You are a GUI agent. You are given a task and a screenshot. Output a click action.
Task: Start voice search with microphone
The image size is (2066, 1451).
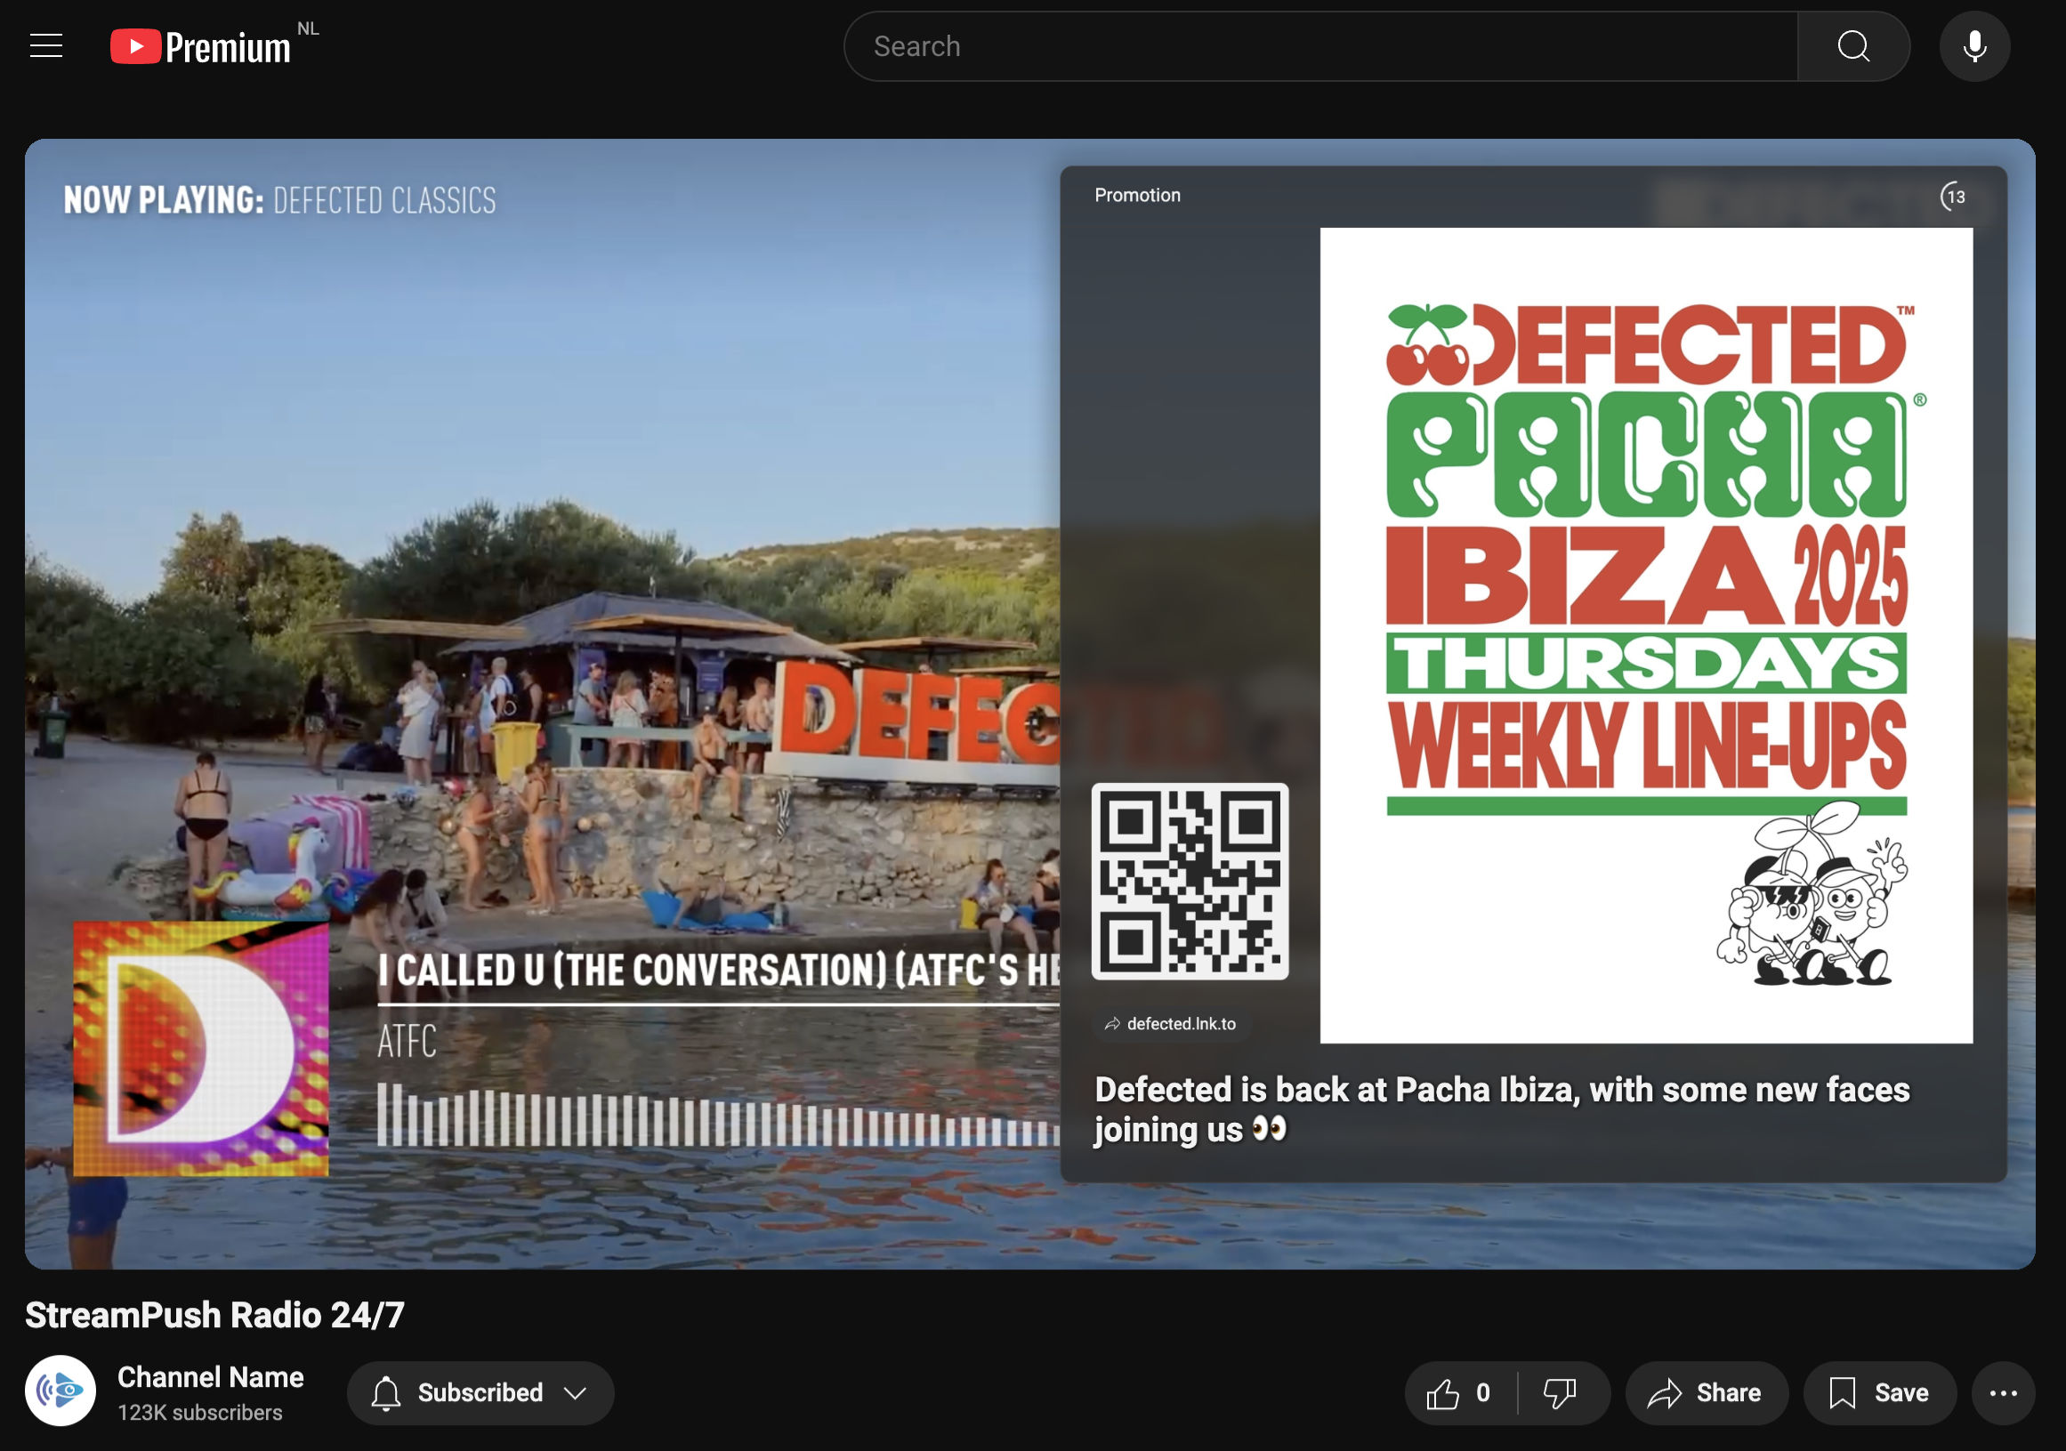1974,47
